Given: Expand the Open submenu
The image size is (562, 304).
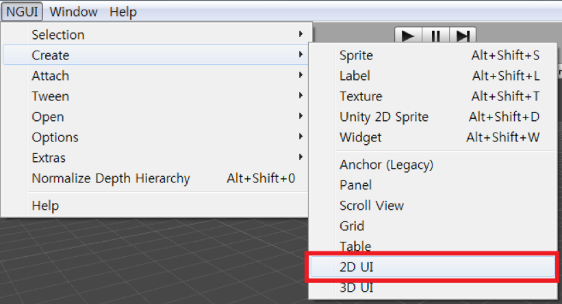Looking at the screenshot, I should tap(155, 117).
